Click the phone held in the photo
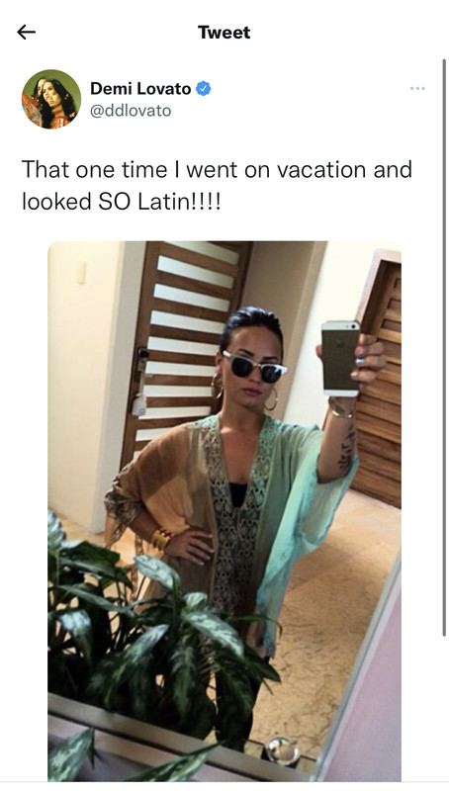Viewport: 449px width, 791px height. click(340, 359)
